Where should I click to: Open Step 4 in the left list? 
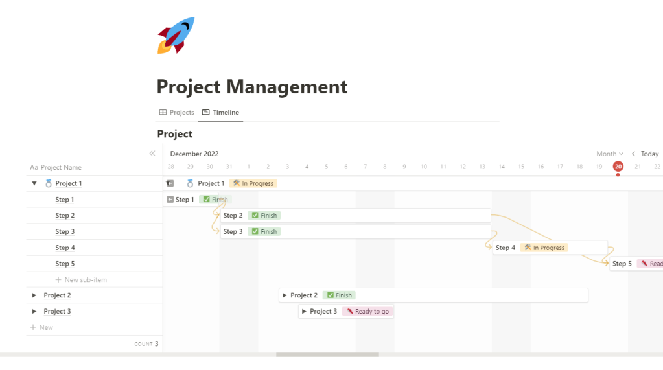[x=65, y=248]
